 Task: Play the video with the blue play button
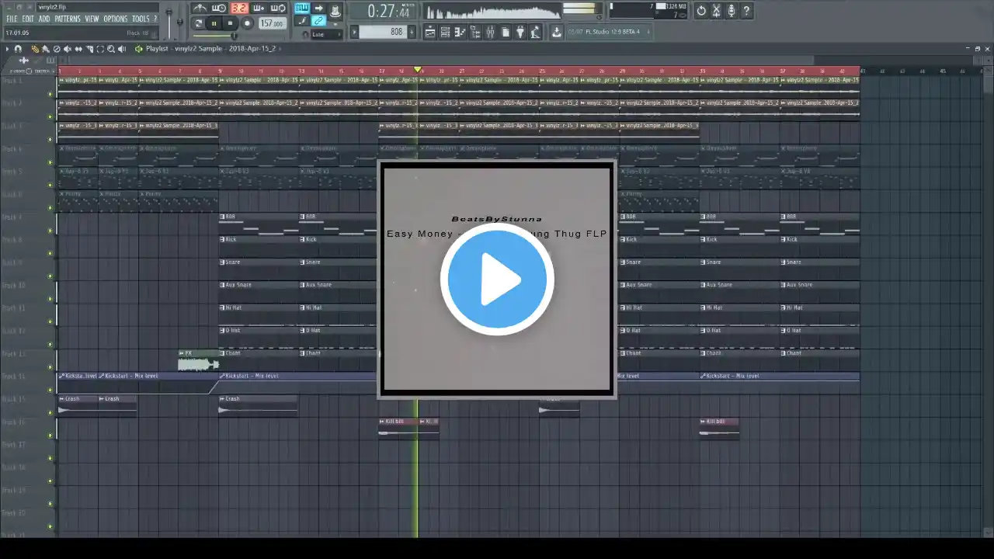click(497, 279)
